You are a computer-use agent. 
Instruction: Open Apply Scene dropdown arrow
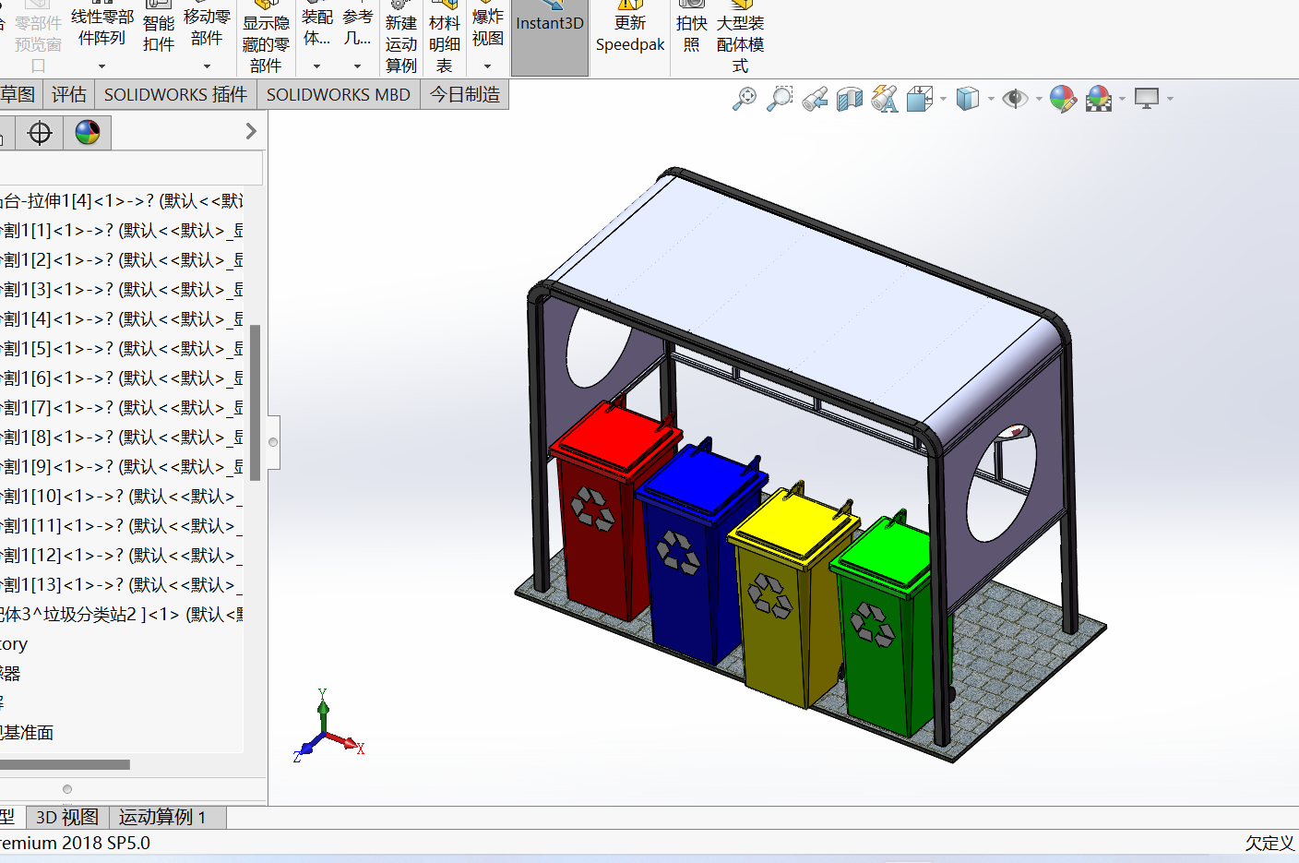[x=1122, y=99]
